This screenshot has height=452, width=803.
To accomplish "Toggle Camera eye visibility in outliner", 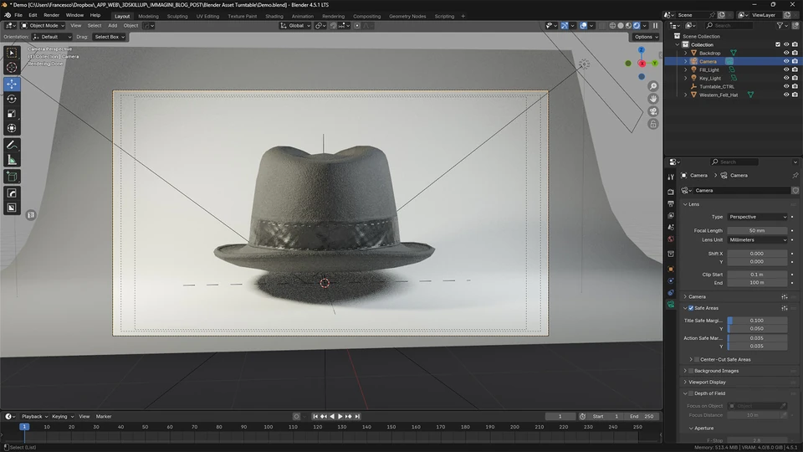I will 786,61.
